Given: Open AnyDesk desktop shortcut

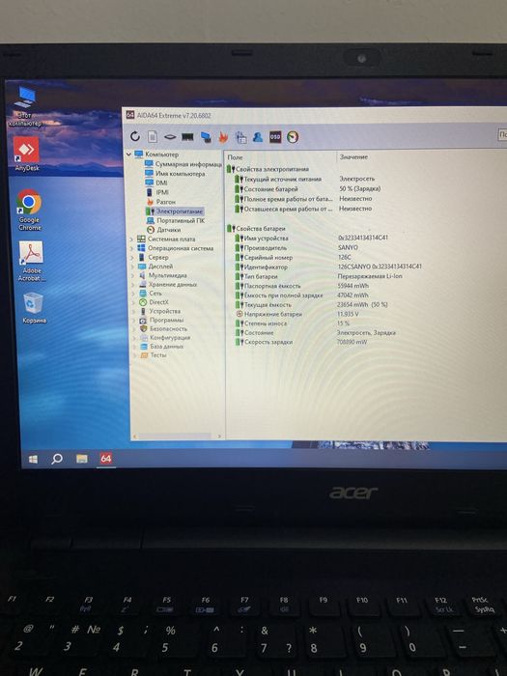Looking at the screenshot, I should [x=27, y=155].
